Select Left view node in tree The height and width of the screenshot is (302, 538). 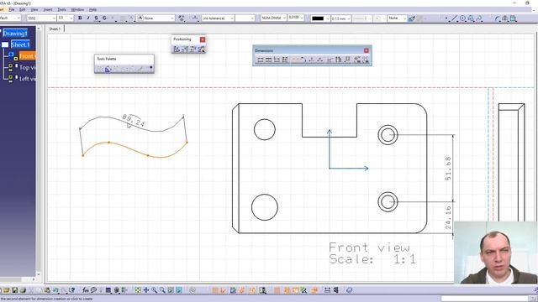click(x=27, y=79)
